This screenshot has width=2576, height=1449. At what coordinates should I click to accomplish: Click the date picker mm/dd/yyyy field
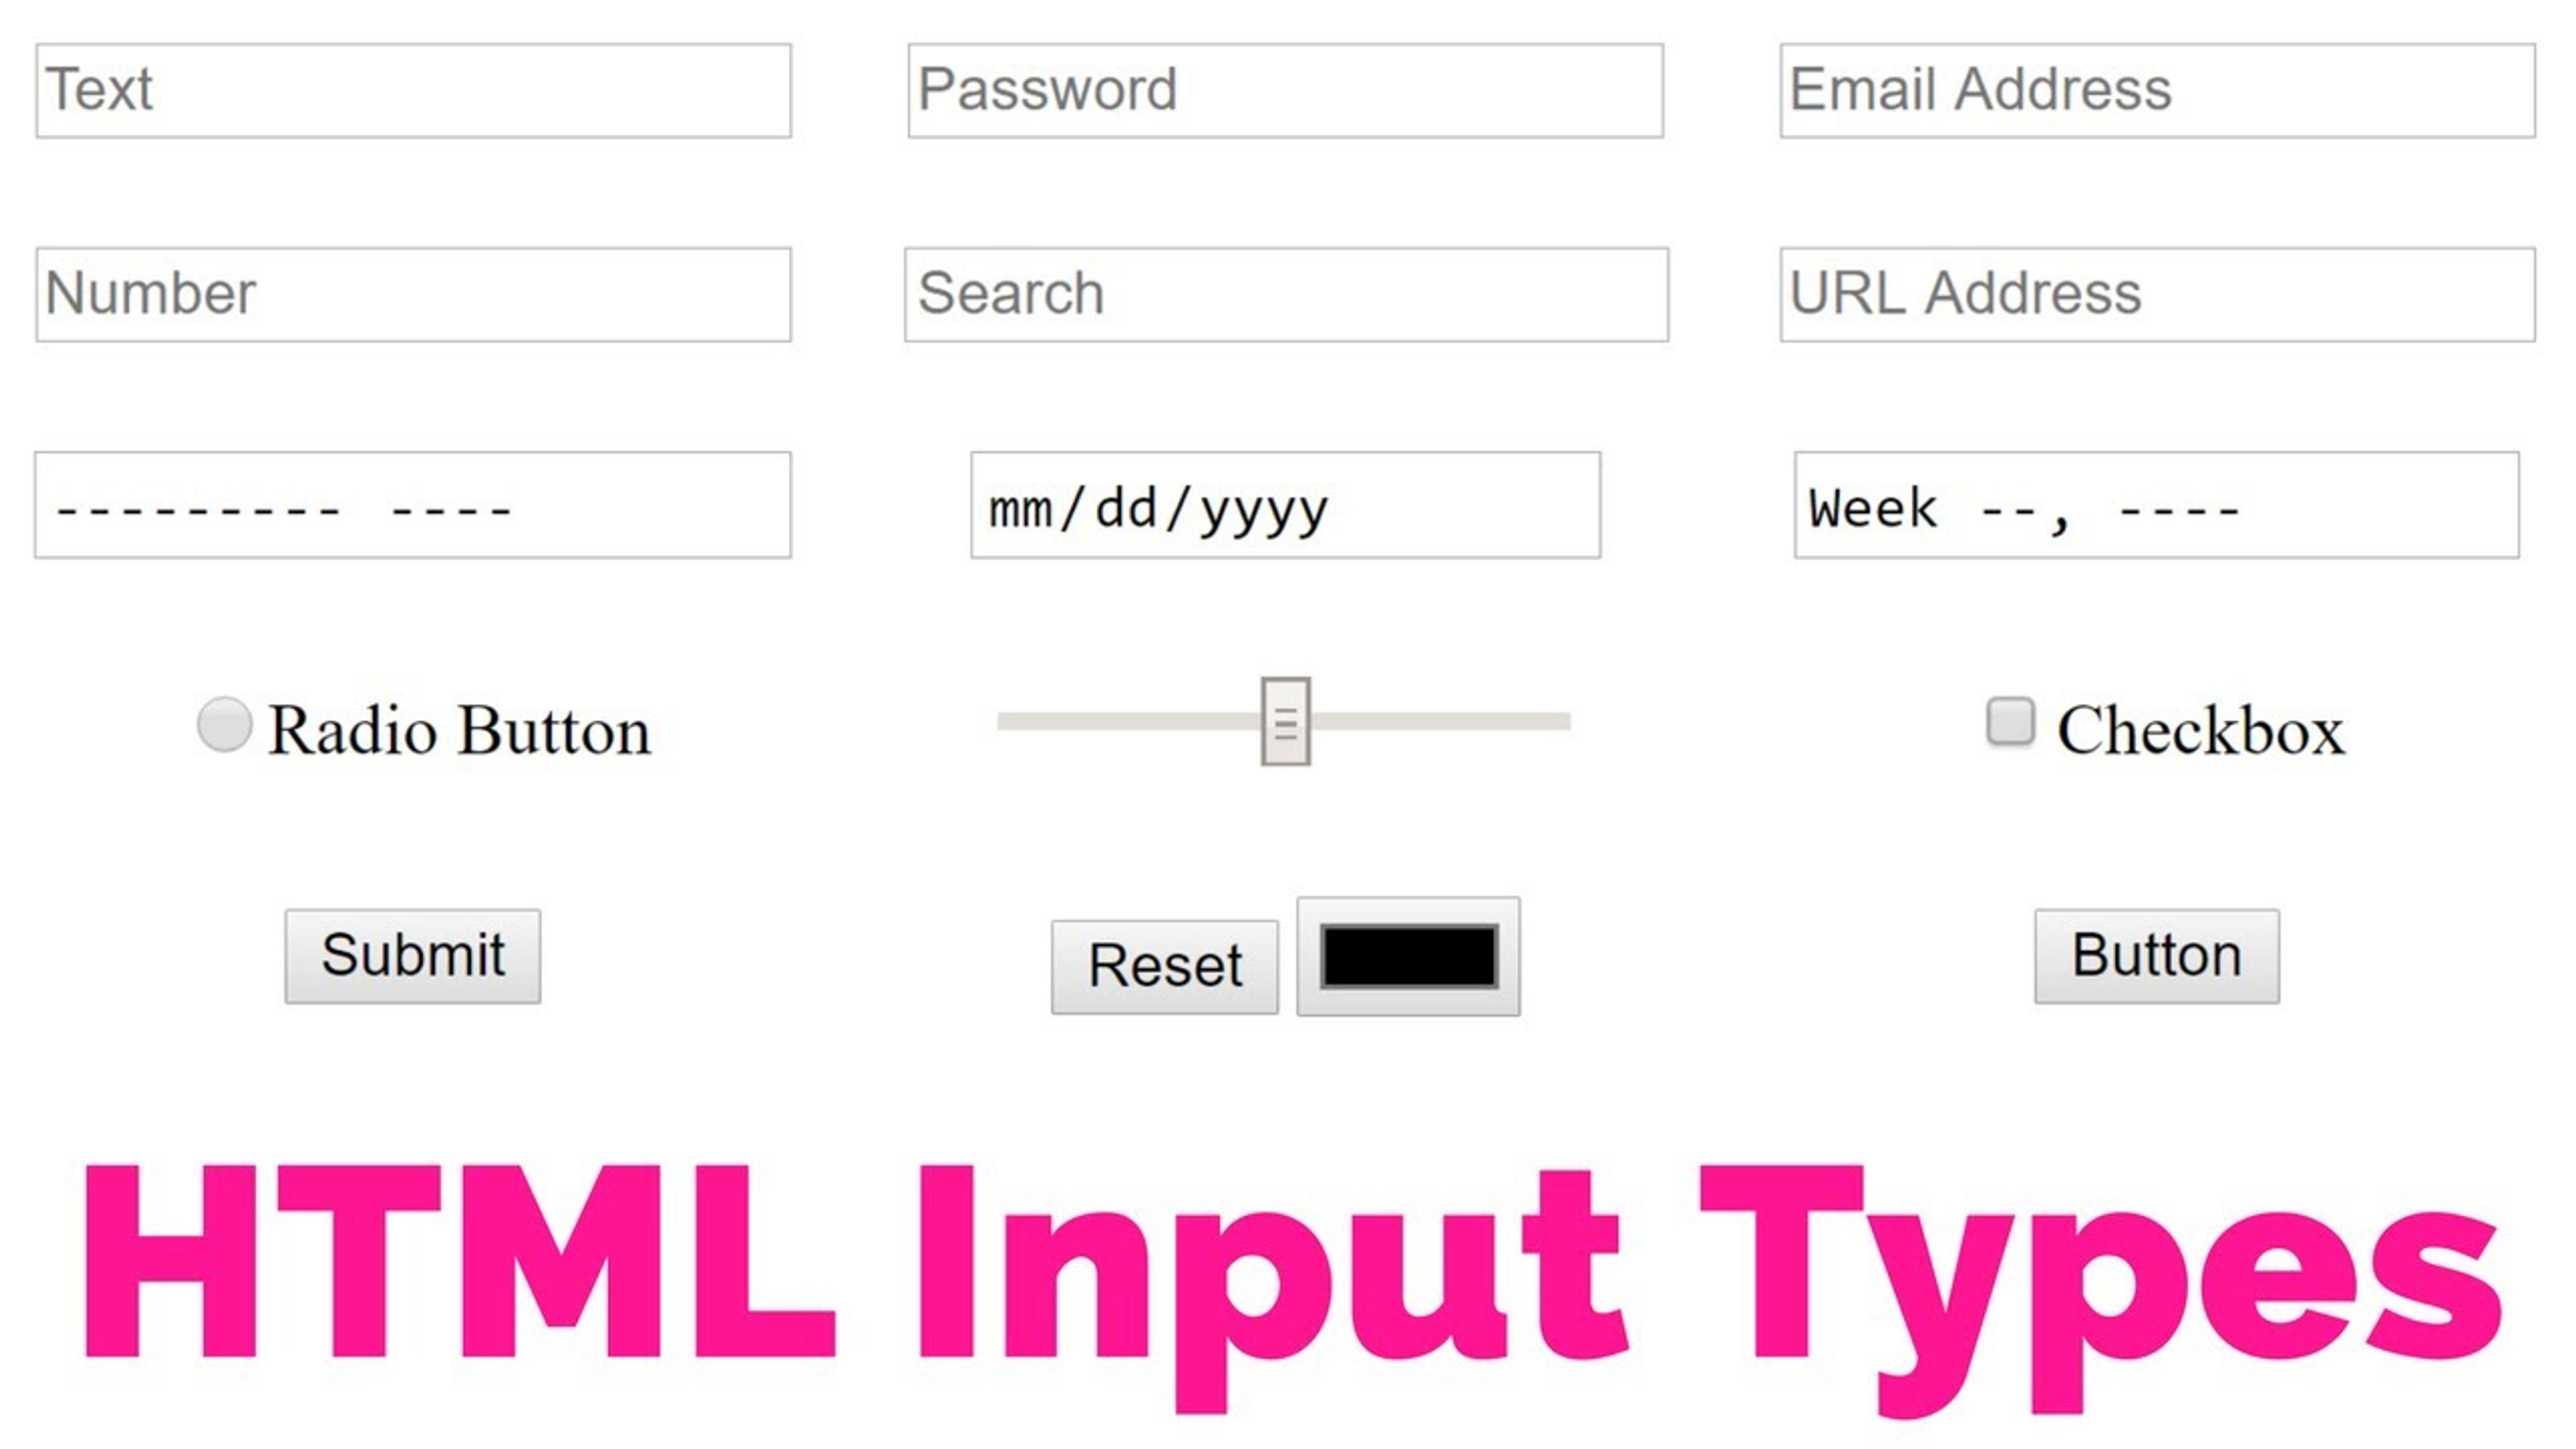[x=1286, y=504]
